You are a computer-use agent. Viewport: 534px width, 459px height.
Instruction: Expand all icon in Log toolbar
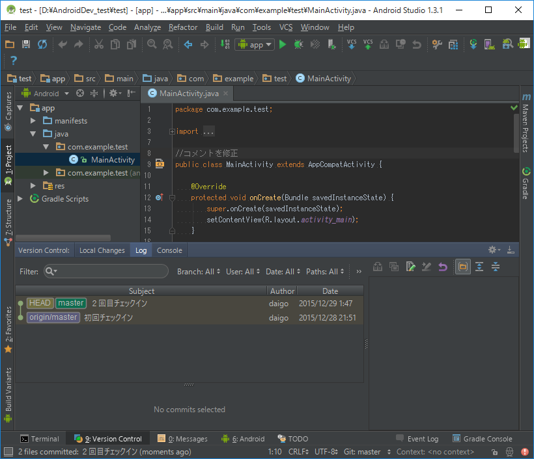pyautogui.click(x=479, y=267)
